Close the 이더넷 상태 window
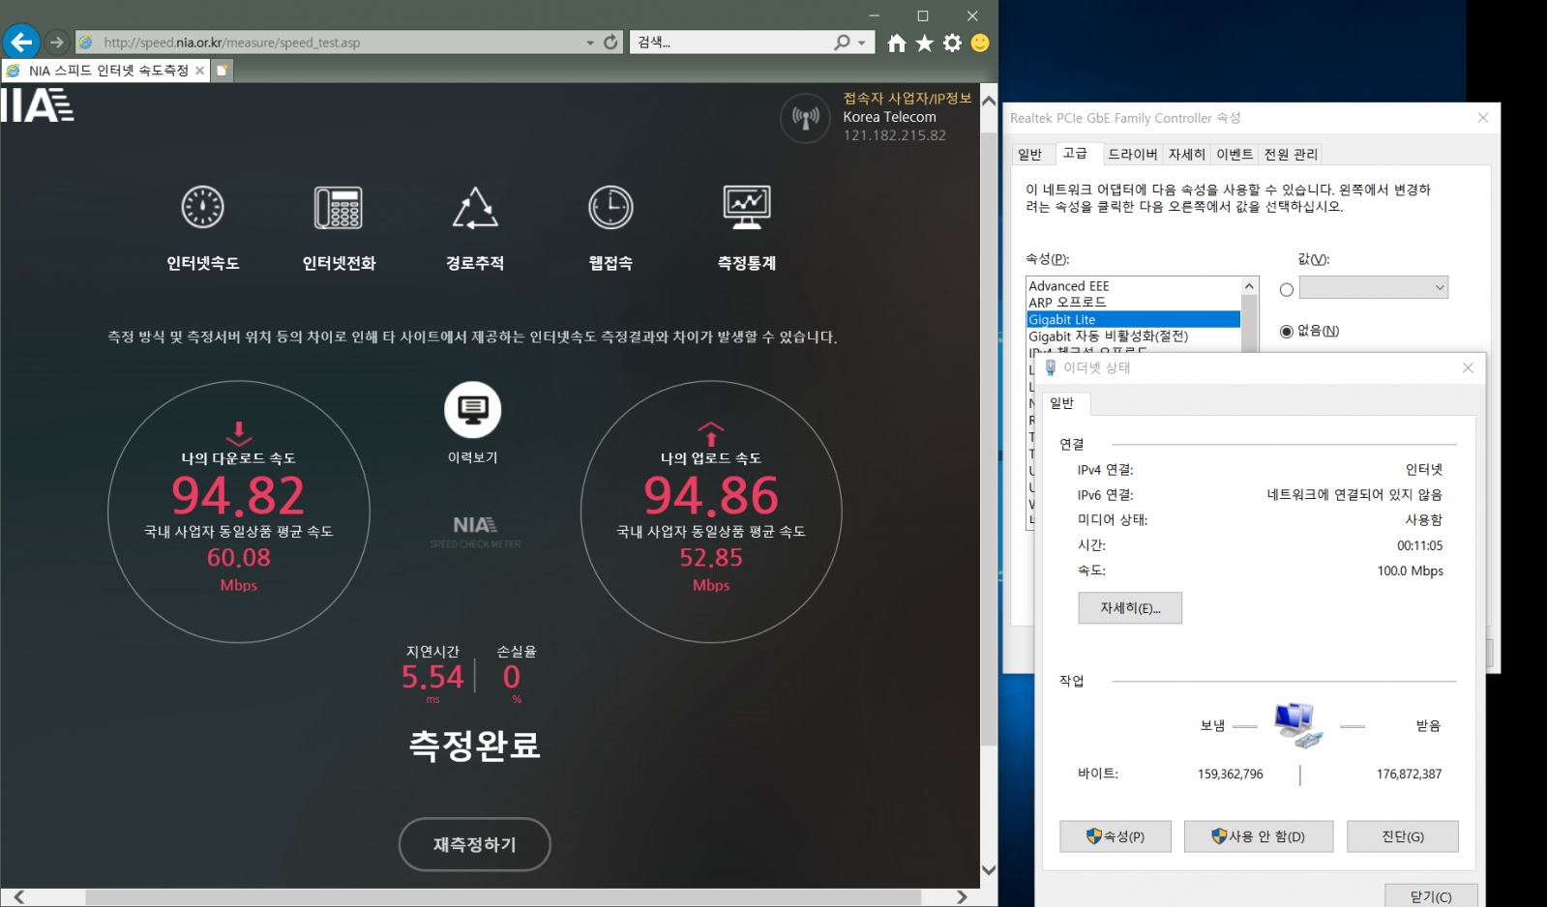 [x=1468, y=367]
